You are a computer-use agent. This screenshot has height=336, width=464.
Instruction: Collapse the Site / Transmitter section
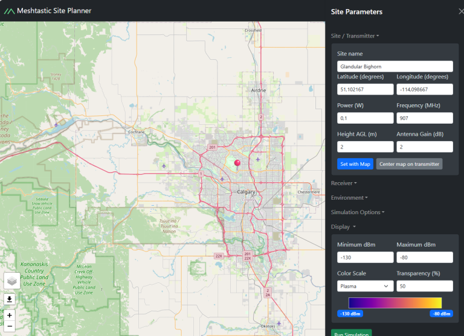[x=355, y=36]
